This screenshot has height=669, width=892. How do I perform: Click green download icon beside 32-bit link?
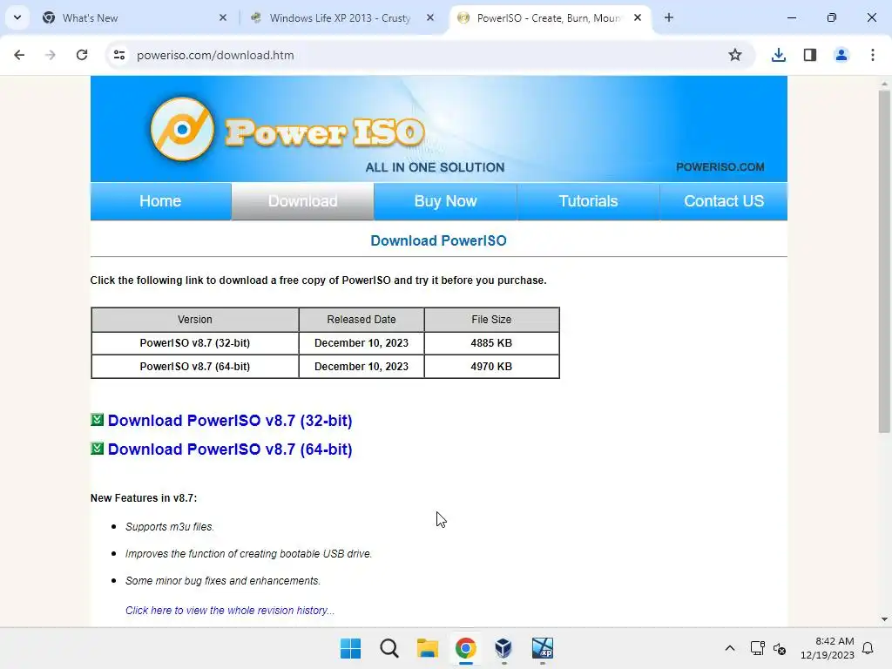pyautogui.click(x=98, y=420)
